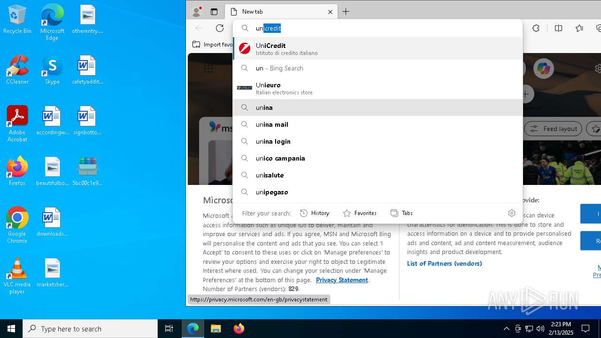
Task: Pick the 'unipegaso' suggestion
Action: (x=378, y=192)
